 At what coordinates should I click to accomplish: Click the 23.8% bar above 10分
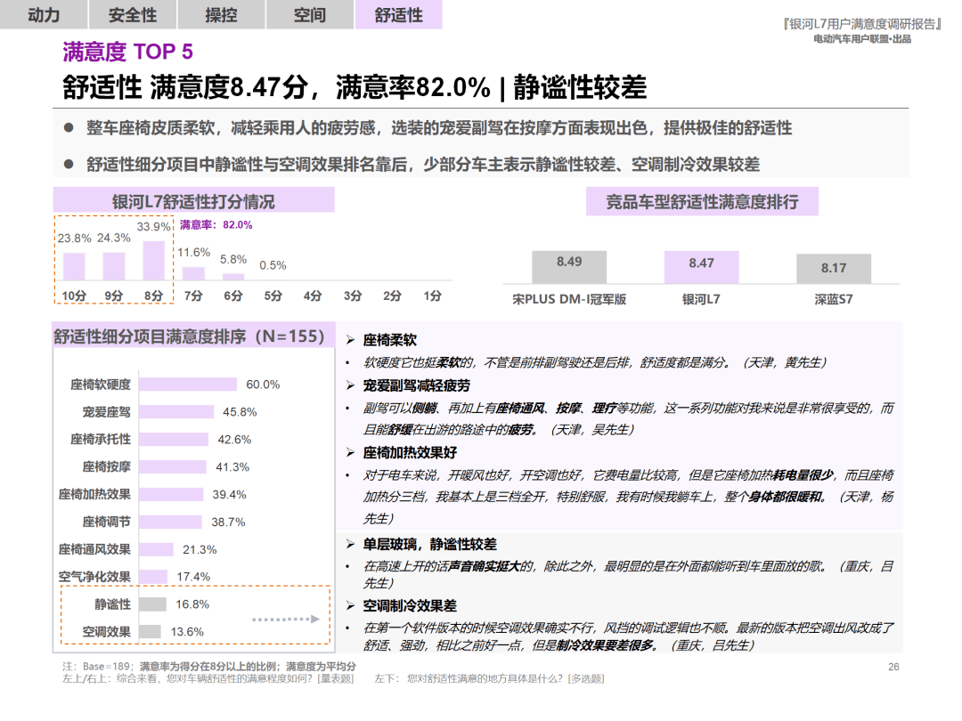[x=74, y=267]
